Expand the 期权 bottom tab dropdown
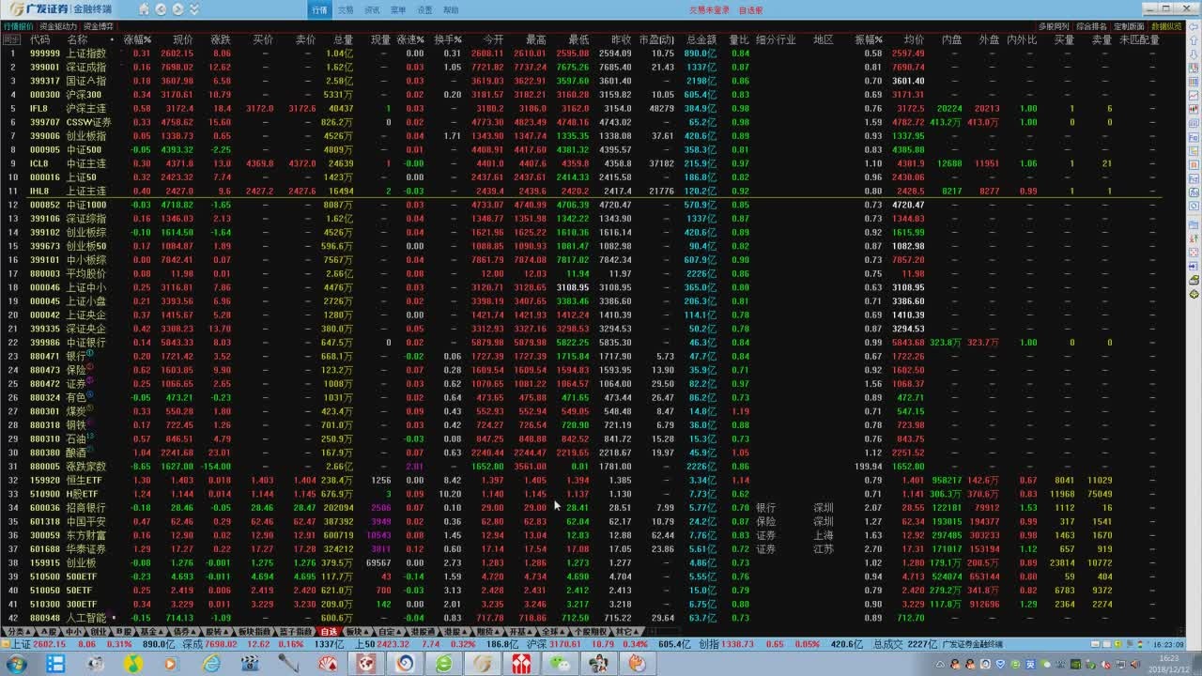 pyautogui.click(x=496, y=632)
